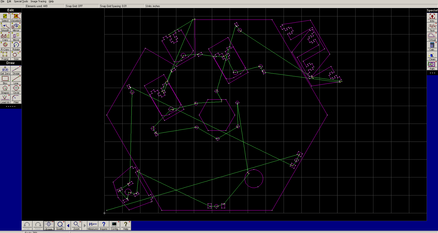Click the large circle near canvas bottom
This screenshot has width=438, height=233.
(254, 179)
